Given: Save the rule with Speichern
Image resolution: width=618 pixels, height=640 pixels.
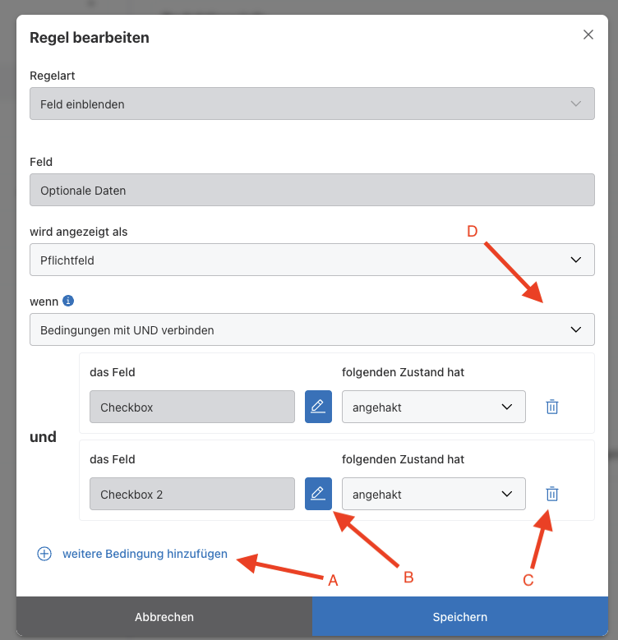Looking at the screenshot, I should (x=460, y=617).
